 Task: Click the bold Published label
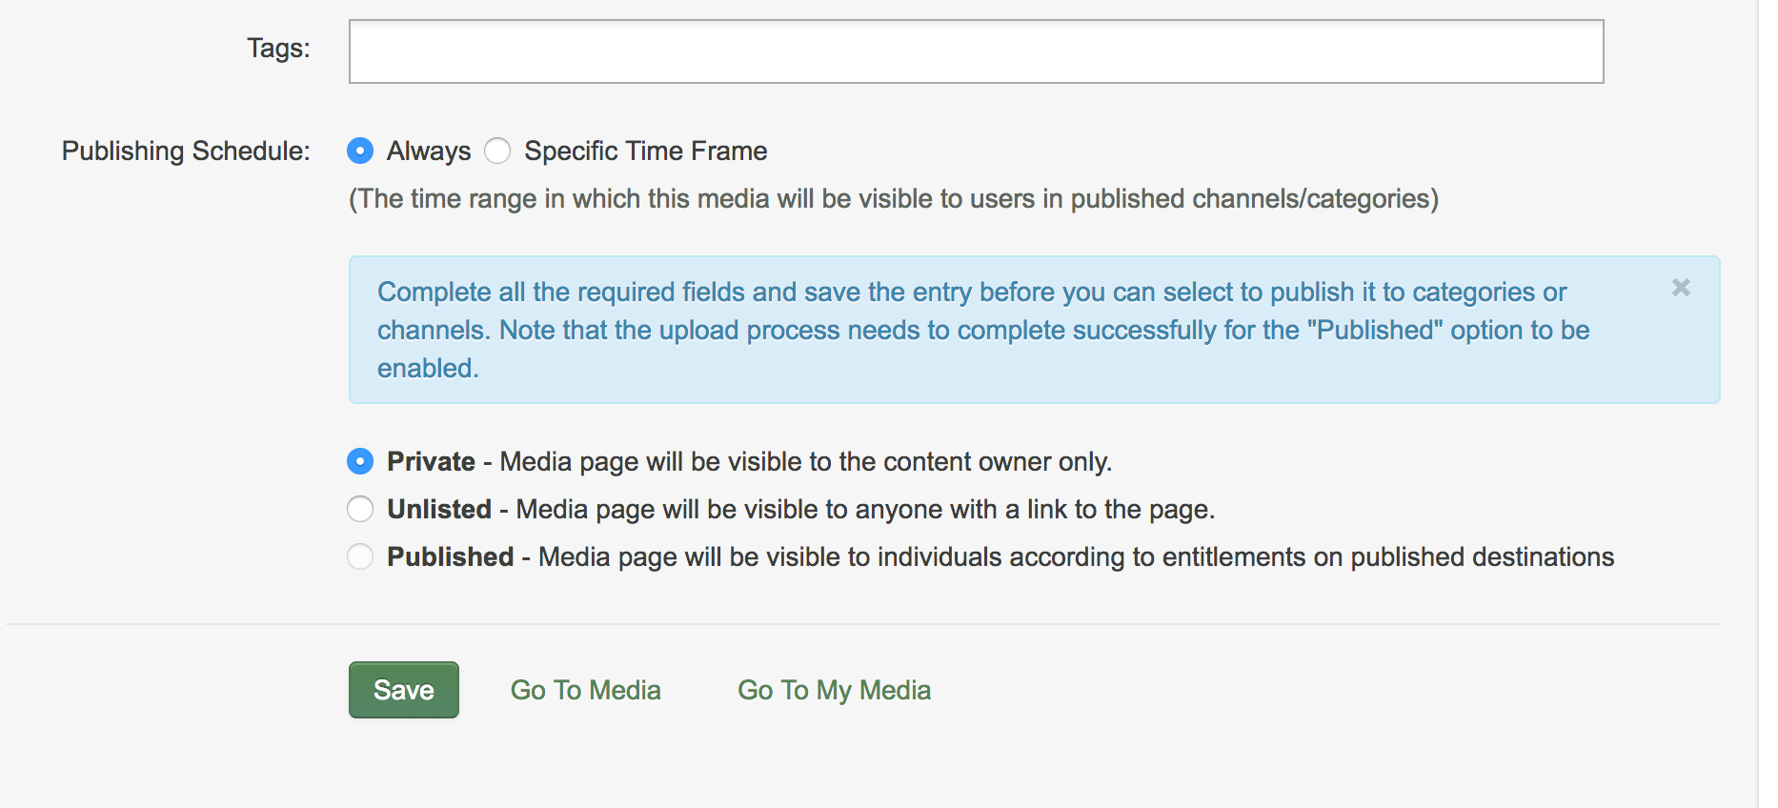point(451,556)
